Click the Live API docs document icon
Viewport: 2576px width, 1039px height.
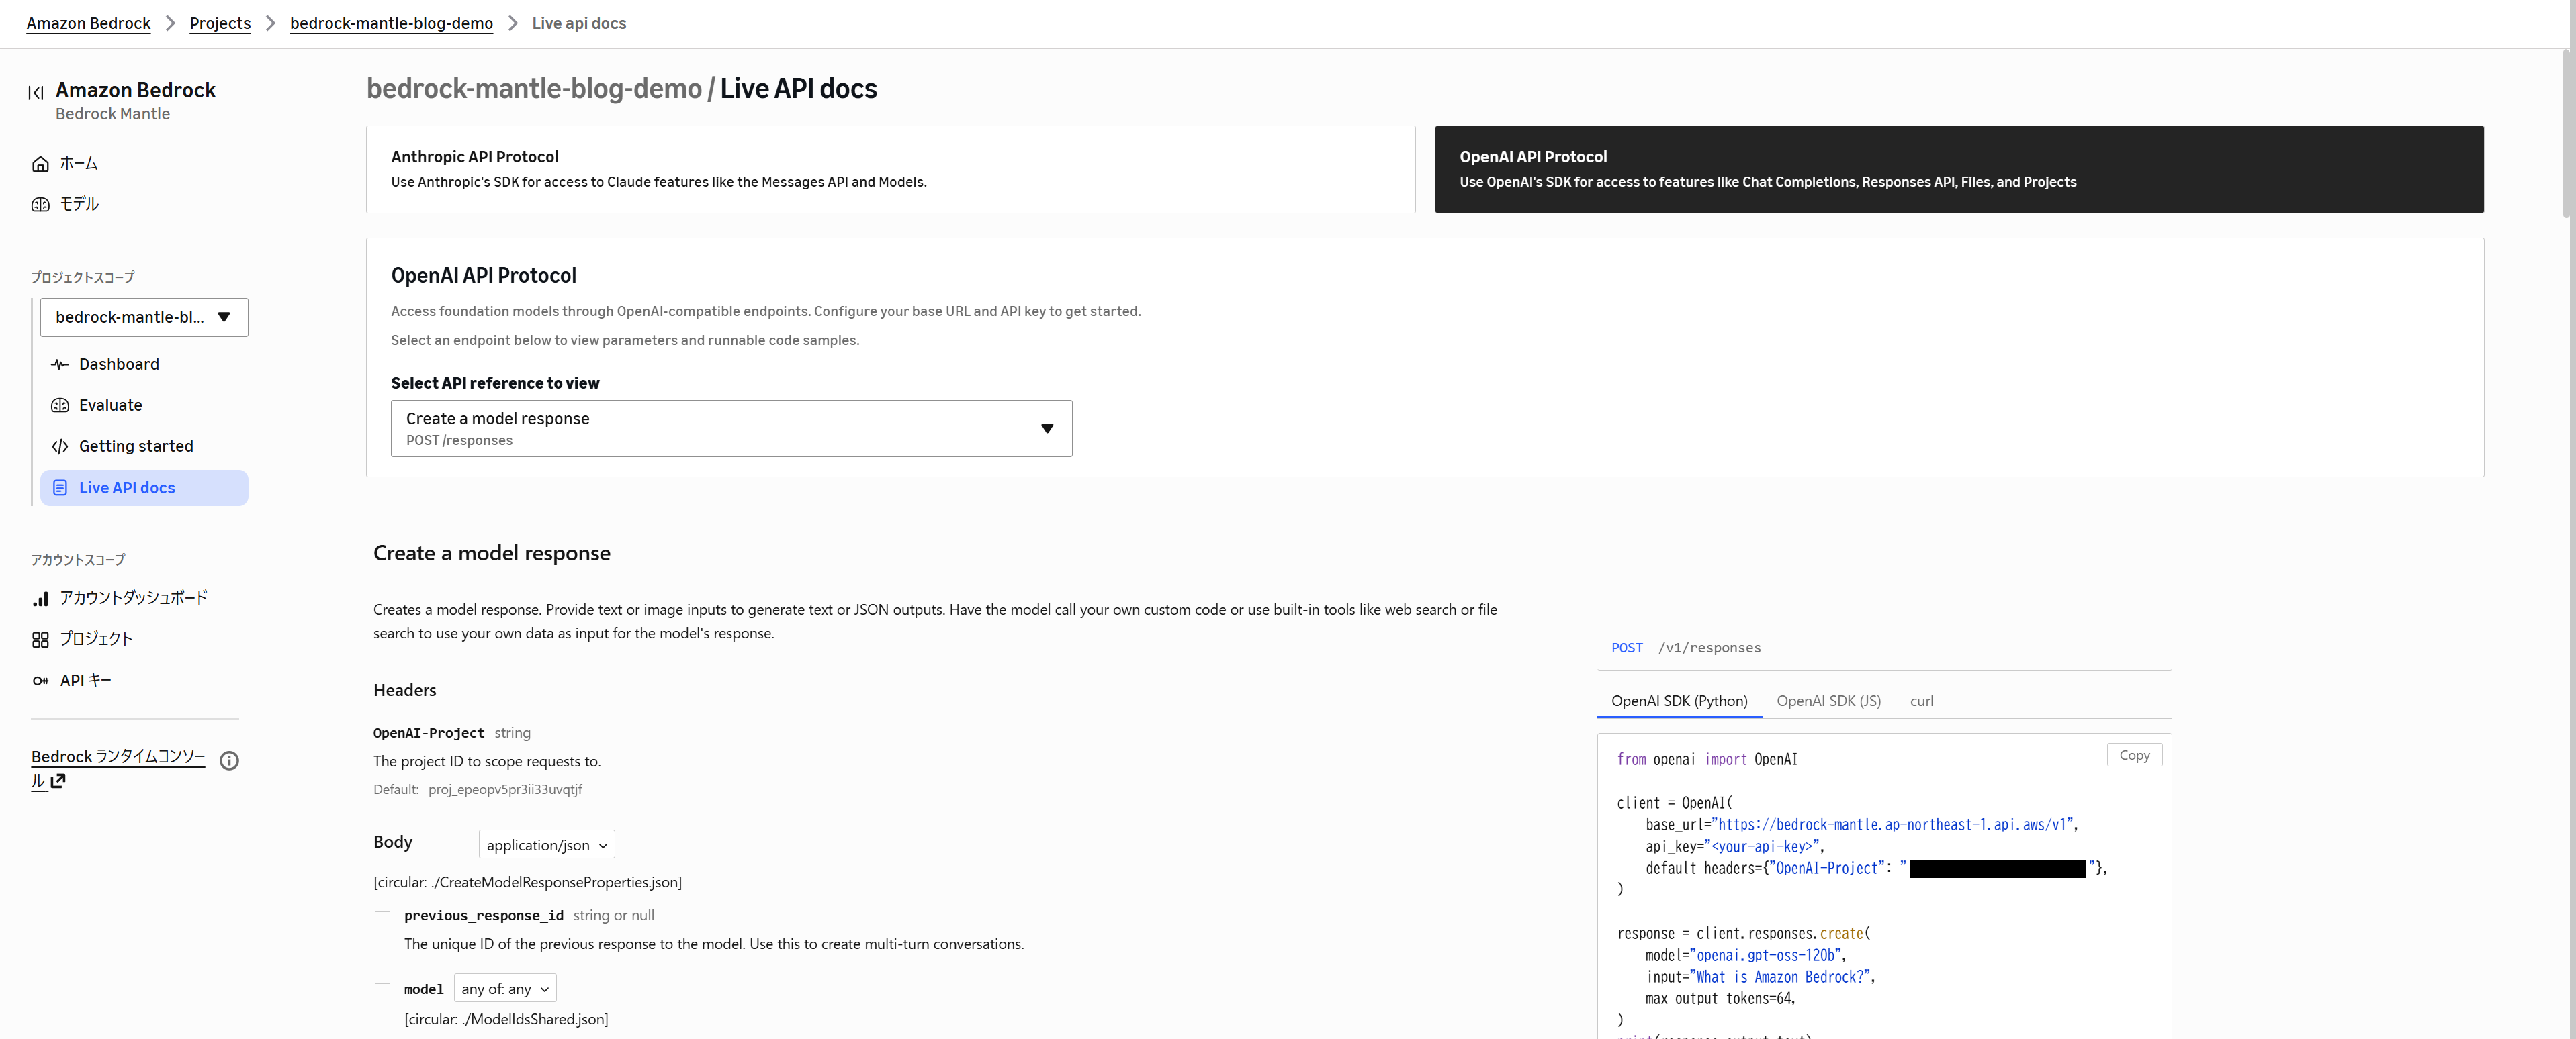[60, 487]
